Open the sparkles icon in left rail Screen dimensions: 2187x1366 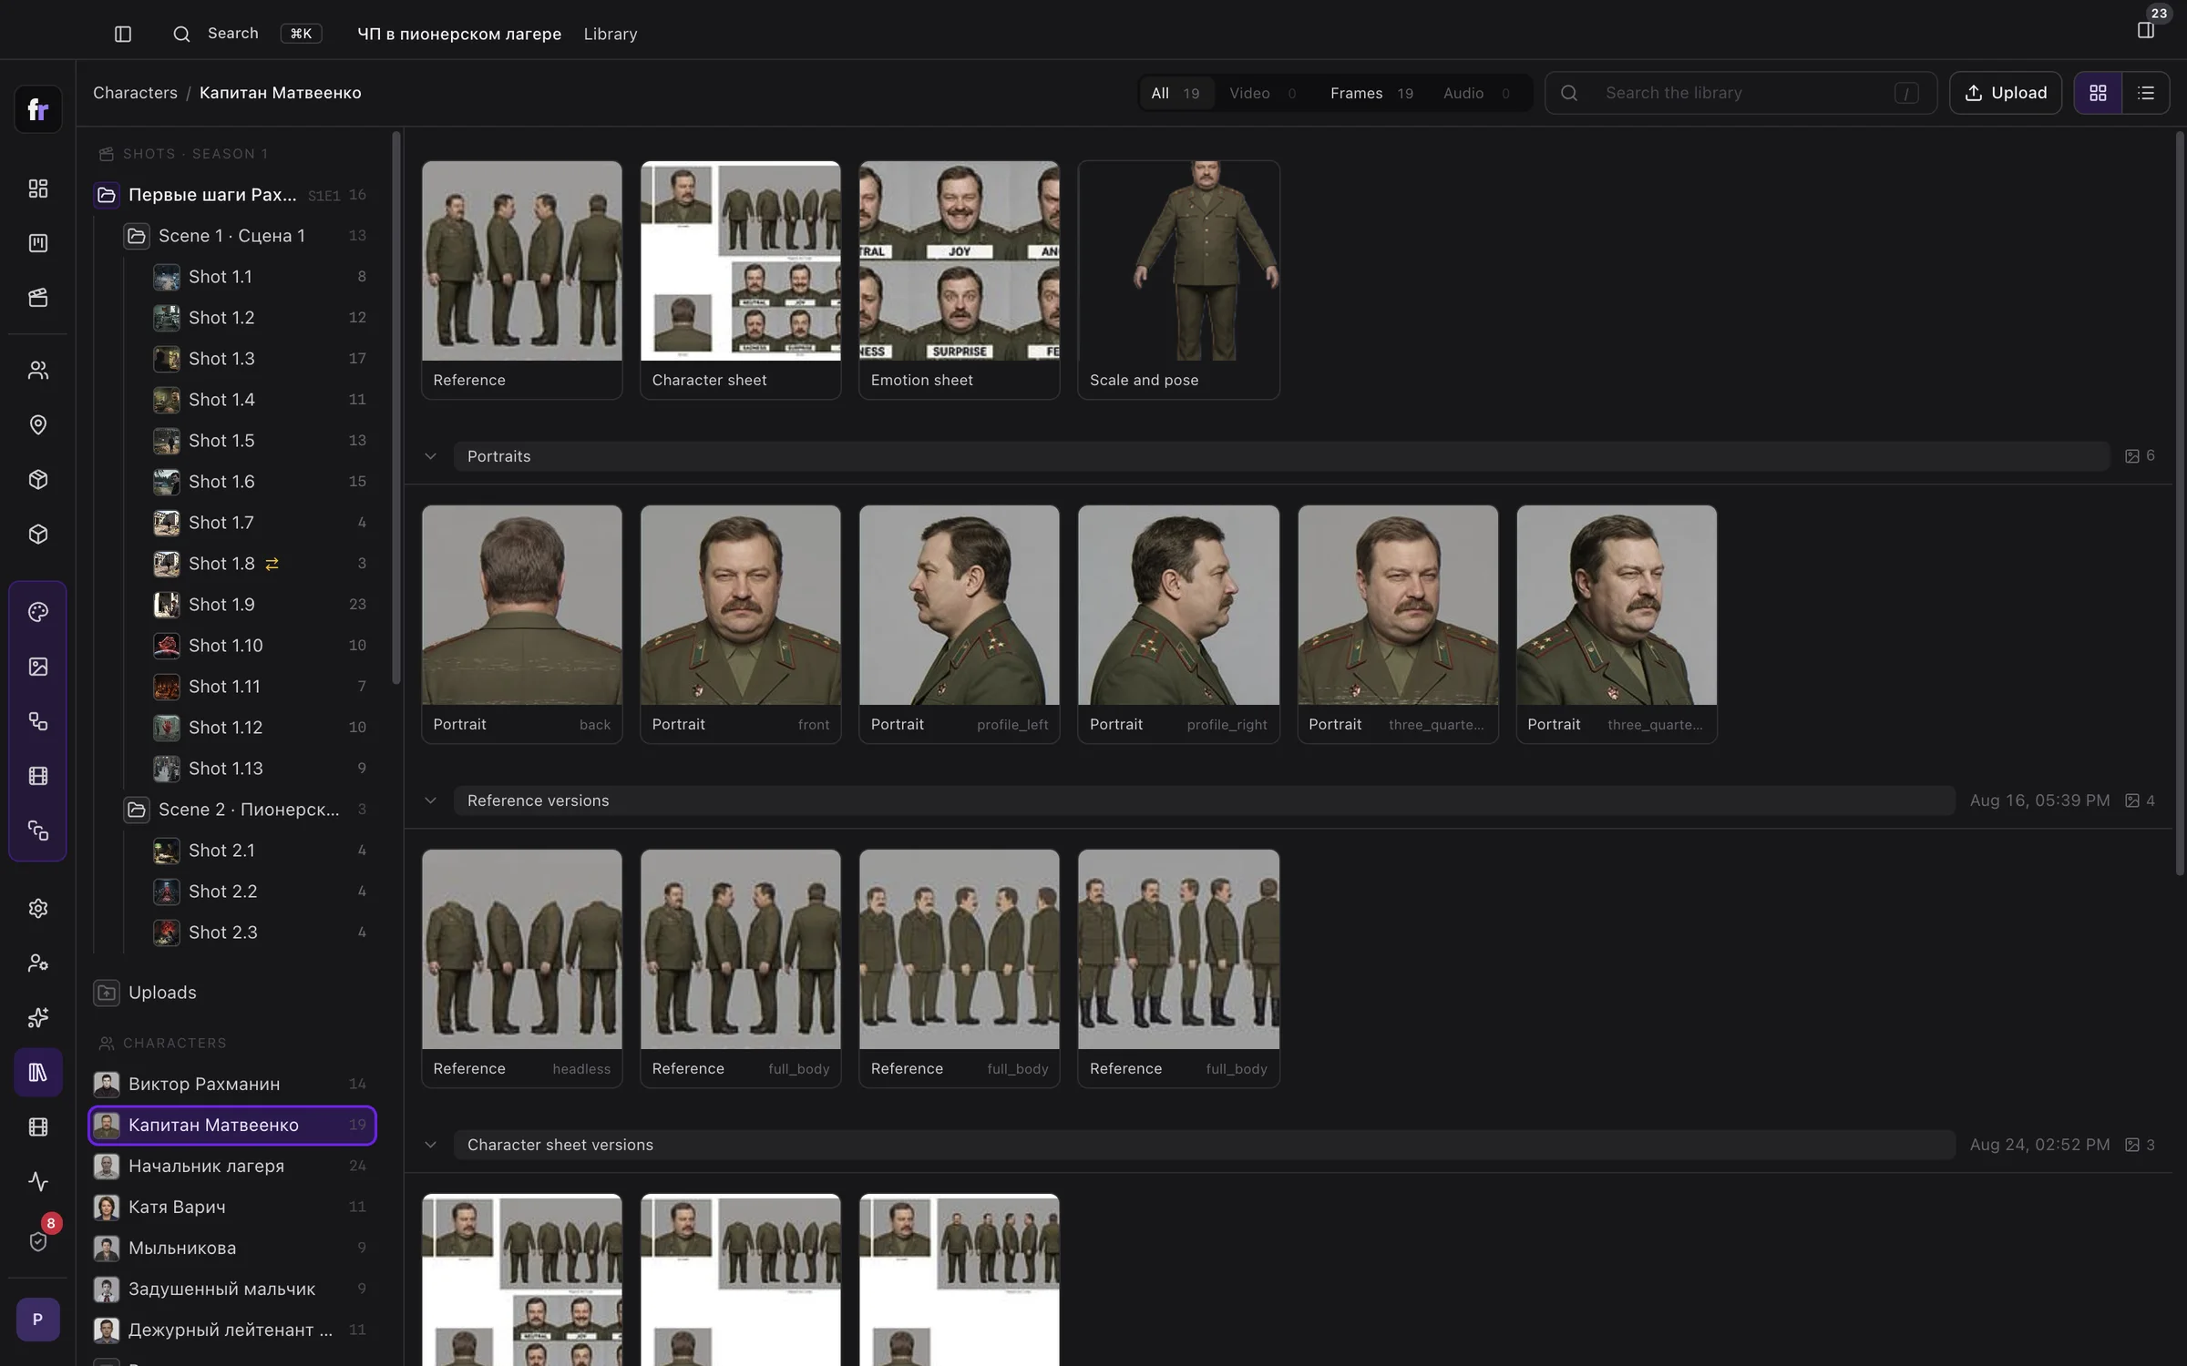38,1018
